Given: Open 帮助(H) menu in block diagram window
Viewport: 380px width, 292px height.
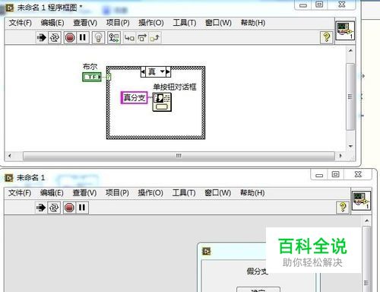Looking at the screenshot, I should click(253, 23).
